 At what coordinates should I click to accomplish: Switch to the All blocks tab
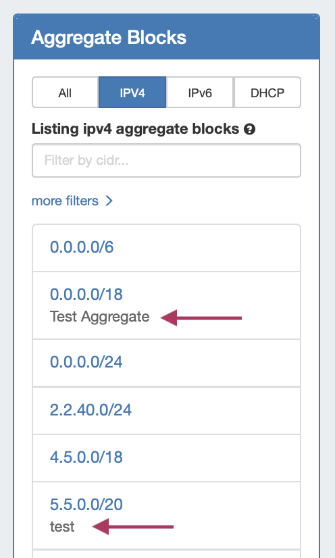coord(65,93)
